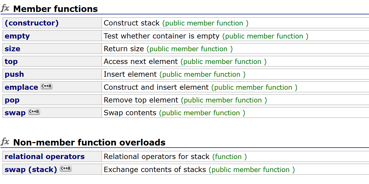Click the C++11 badge beside swap (stack)
369x184 pixels.
pyautogui.click(x=66, y=169)
